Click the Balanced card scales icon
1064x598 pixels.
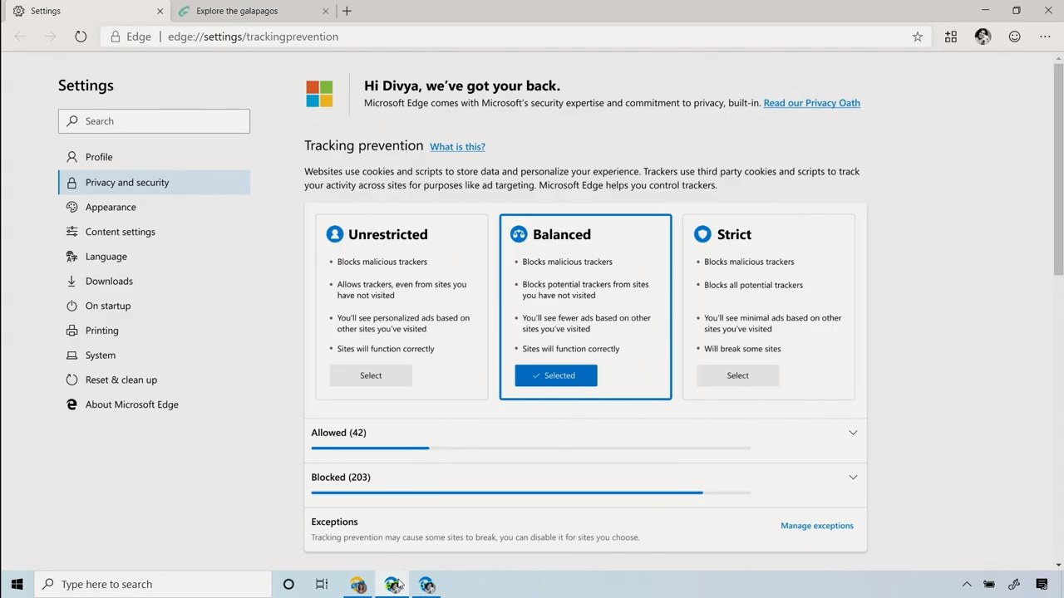coord(519,234)
